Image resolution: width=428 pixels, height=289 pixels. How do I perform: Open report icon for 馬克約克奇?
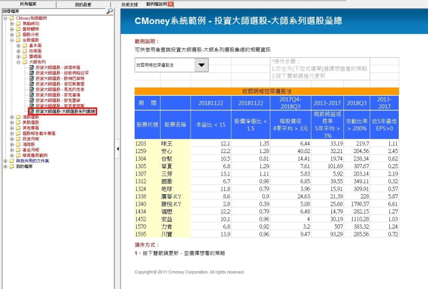point(32,90)
